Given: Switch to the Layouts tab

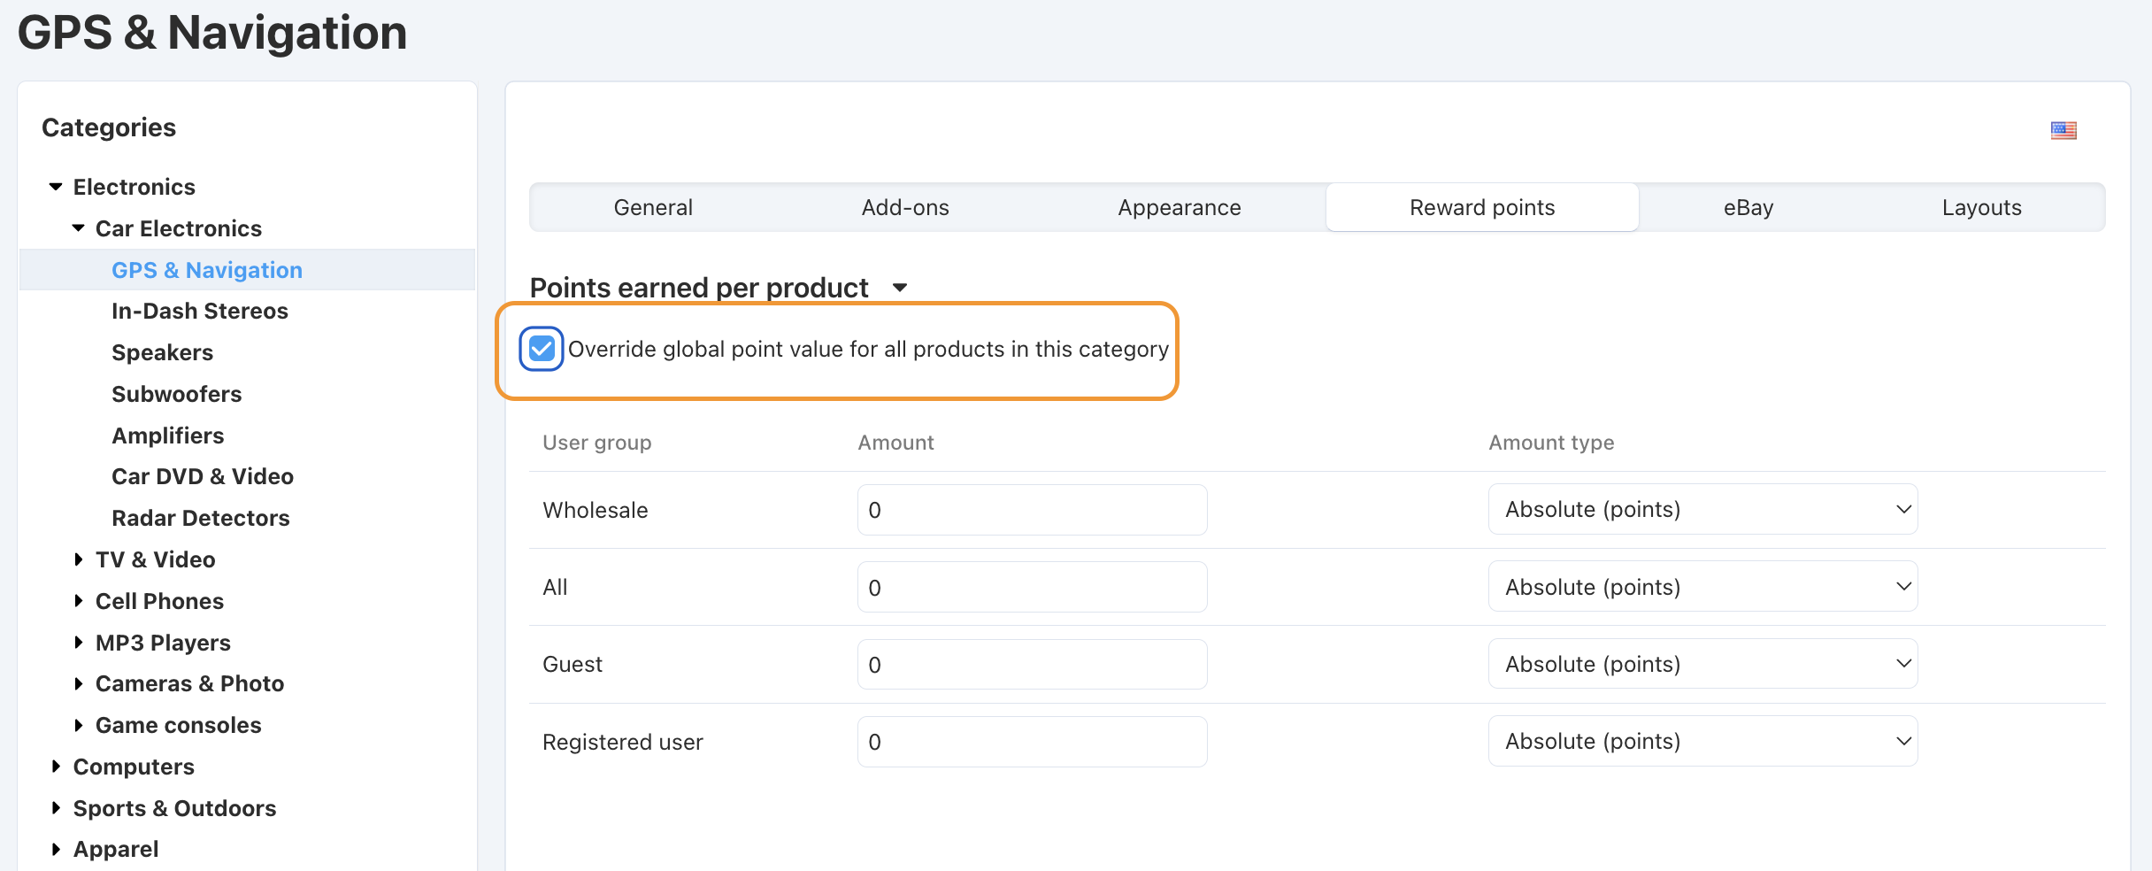Looking at the screenshot, I should (x=1981, y=207).
